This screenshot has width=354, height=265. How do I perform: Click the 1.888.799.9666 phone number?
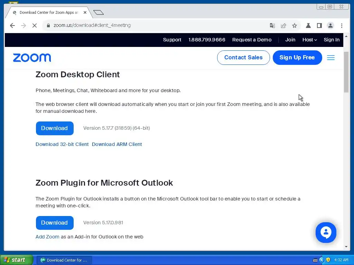[x=207, y=40]
